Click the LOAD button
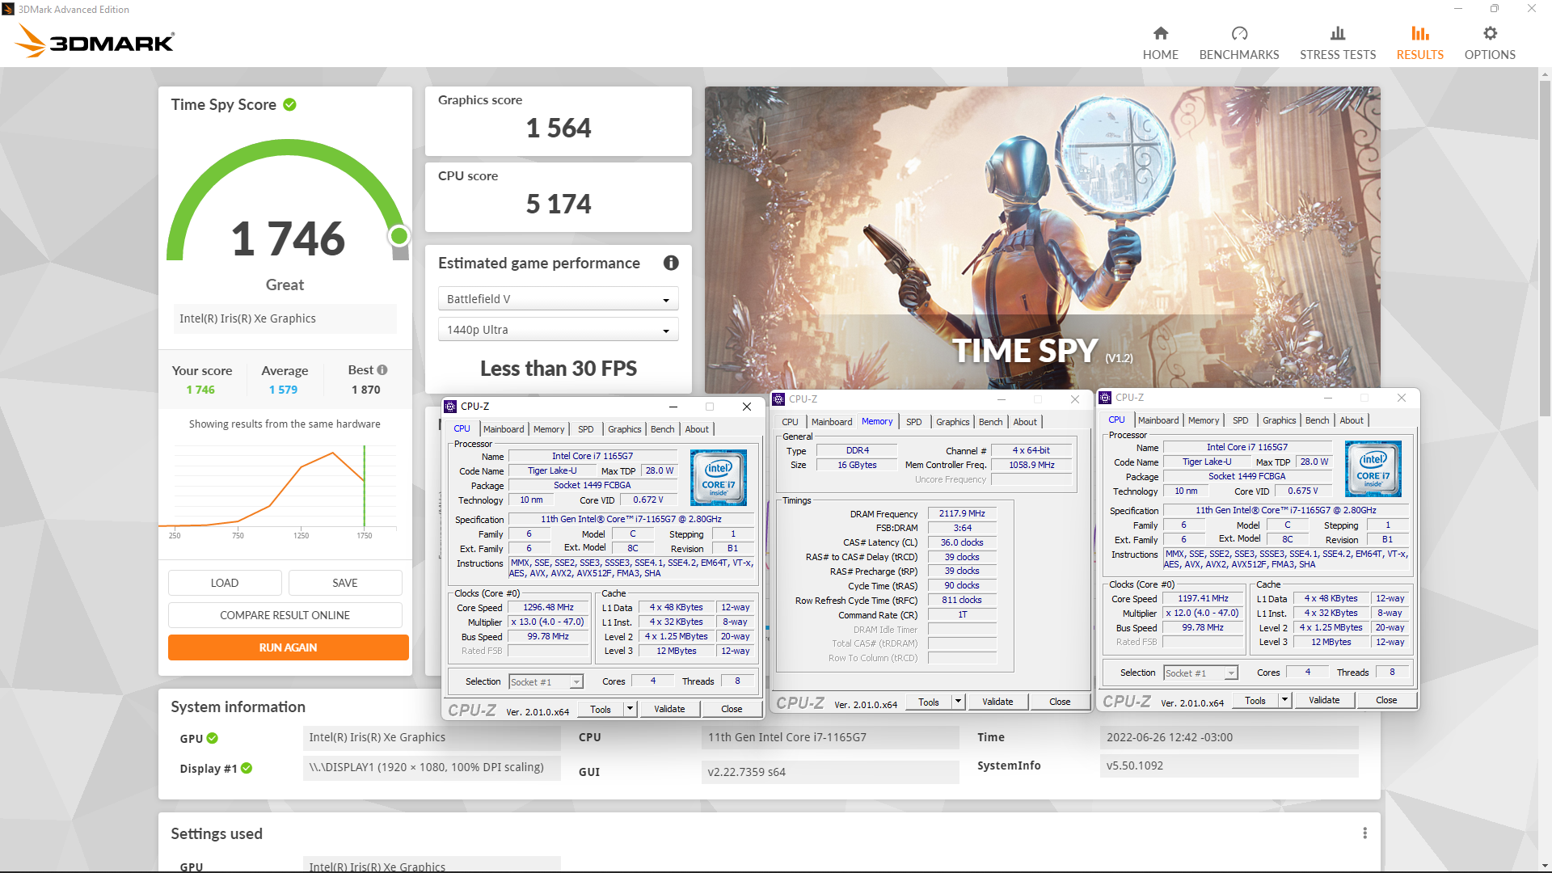This screenshot has height=873, width=1552. (x=225, y=583)
